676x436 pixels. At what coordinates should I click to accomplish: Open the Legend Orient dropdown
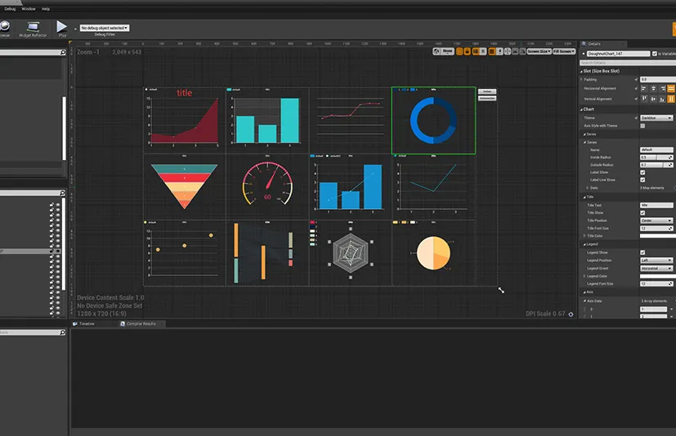click(656, 268)
